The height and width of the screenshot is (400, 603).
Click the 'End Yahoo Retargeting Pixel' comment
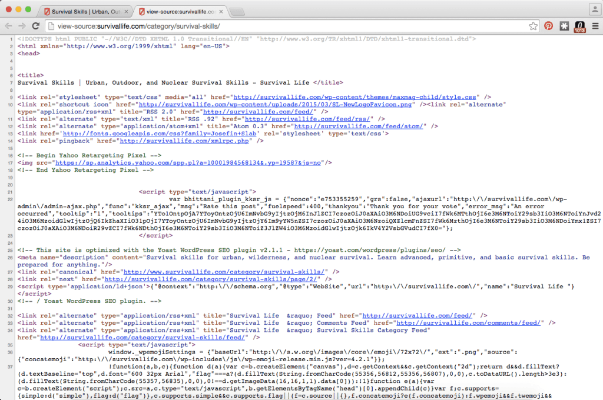[x=85, y=170]
